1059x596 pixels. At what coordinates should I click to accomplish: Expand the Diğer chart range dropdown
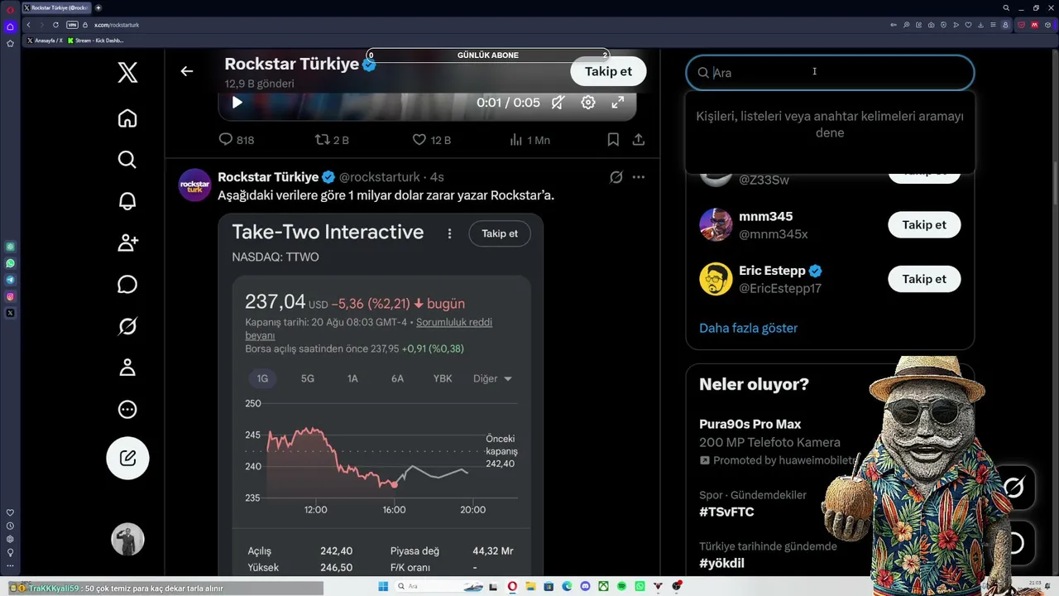point(492,378)
